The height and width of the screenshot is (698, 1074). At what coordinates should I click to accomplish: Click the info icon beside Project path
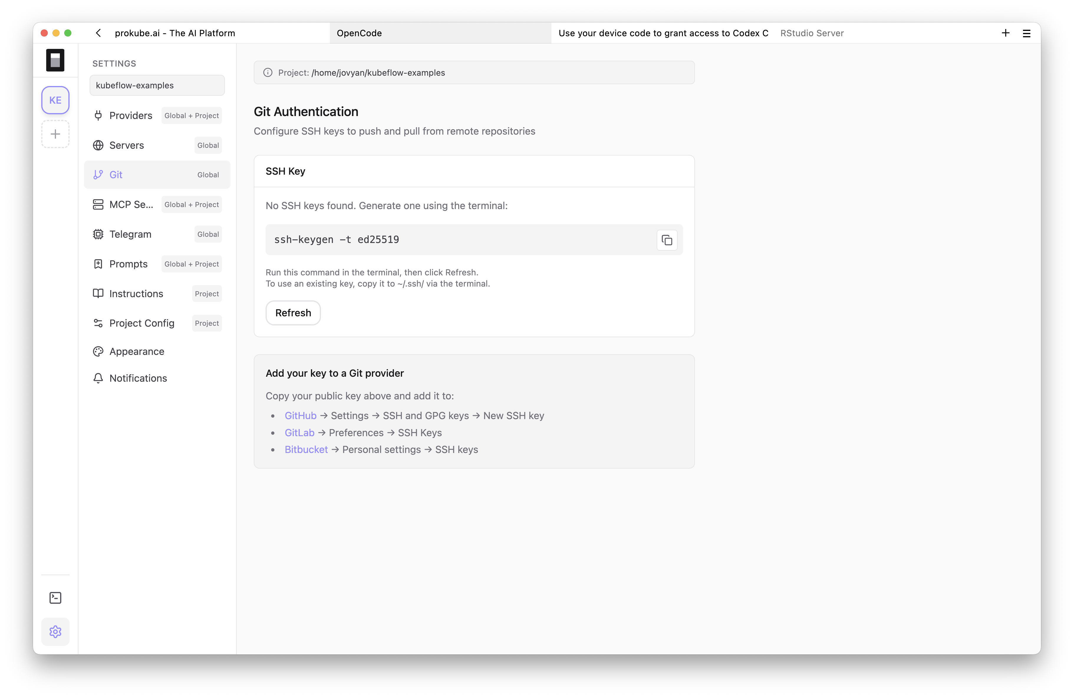tap(268, 72)
